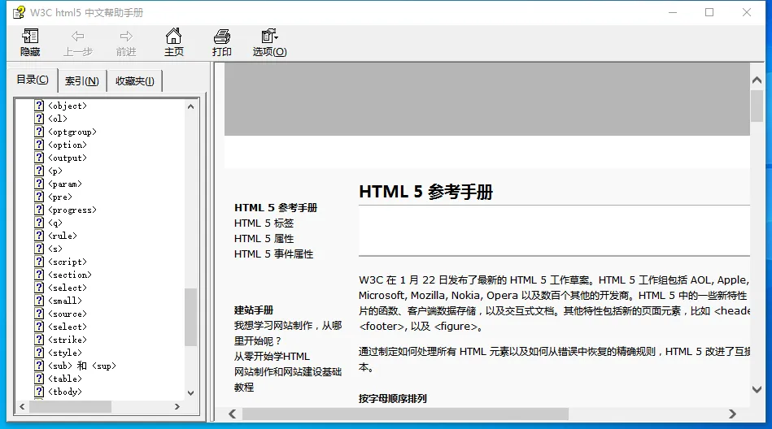Image resolution: width=772 pixels, height=429 pixels.
Task: Open the HTML 5 参考手册 sidebar link
Action: tap(276, 208)
